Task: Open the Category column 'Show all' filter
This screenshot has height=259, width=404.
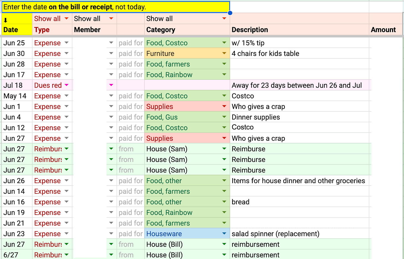Action: pyautogui.click(x=224, y=19)
